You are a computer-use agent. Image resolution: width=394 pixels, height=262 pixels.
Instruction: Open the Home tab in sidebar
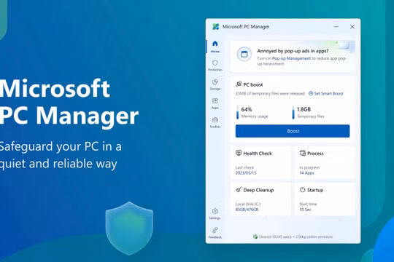pos(215,47)
